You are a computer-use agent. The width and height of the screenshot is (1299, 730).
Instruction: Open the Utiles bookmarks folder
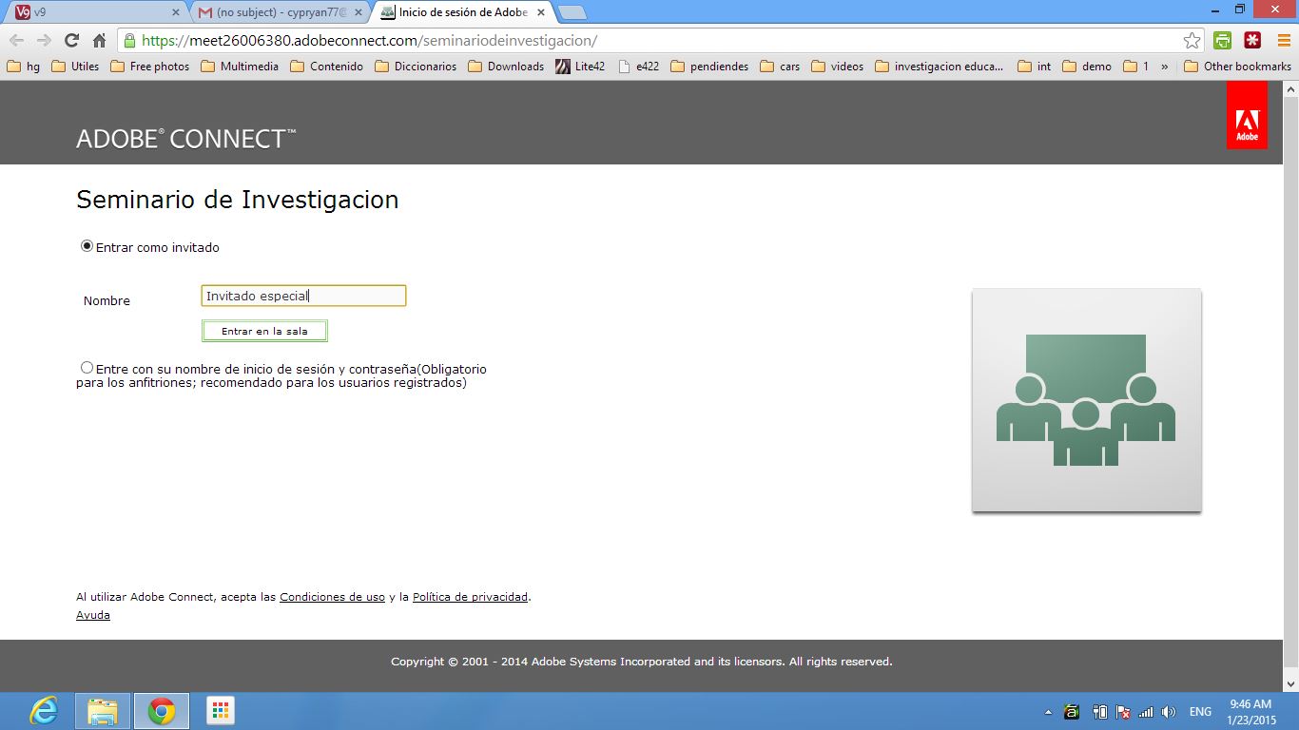point(75,67)
